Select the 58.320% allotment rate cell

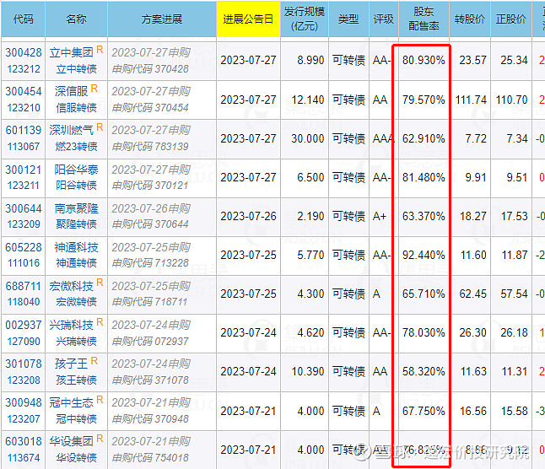[x=424, y=371]
